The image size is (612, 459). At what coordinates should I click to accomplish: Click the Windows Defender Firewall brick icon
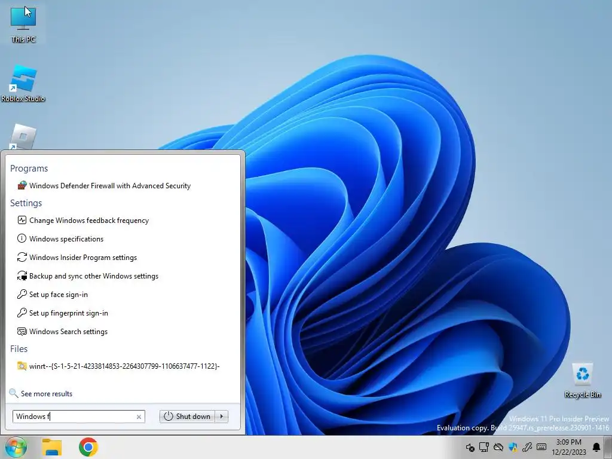point(22,185)
